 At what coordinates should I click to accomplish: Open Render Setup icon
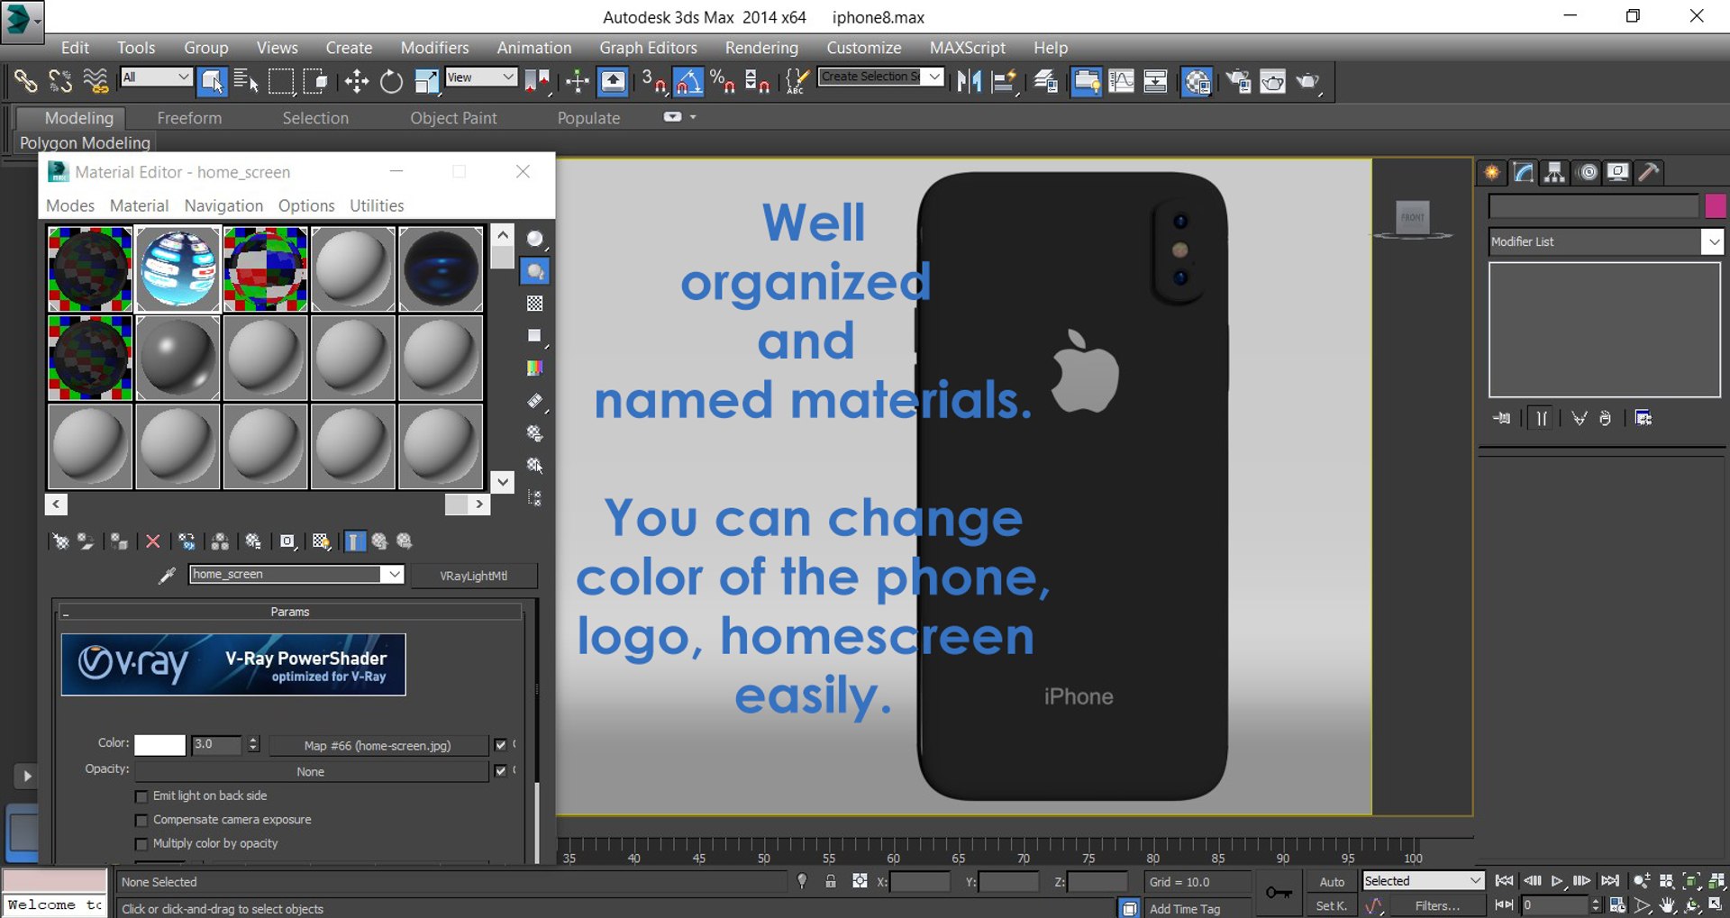pyautogui.click(x=1238, y=82)
